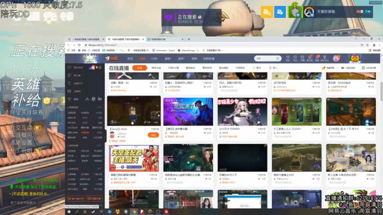383x215 pixels.
Task: Open the anime girl lol小天才 thumbnail
Action: [x=242, y=112]
